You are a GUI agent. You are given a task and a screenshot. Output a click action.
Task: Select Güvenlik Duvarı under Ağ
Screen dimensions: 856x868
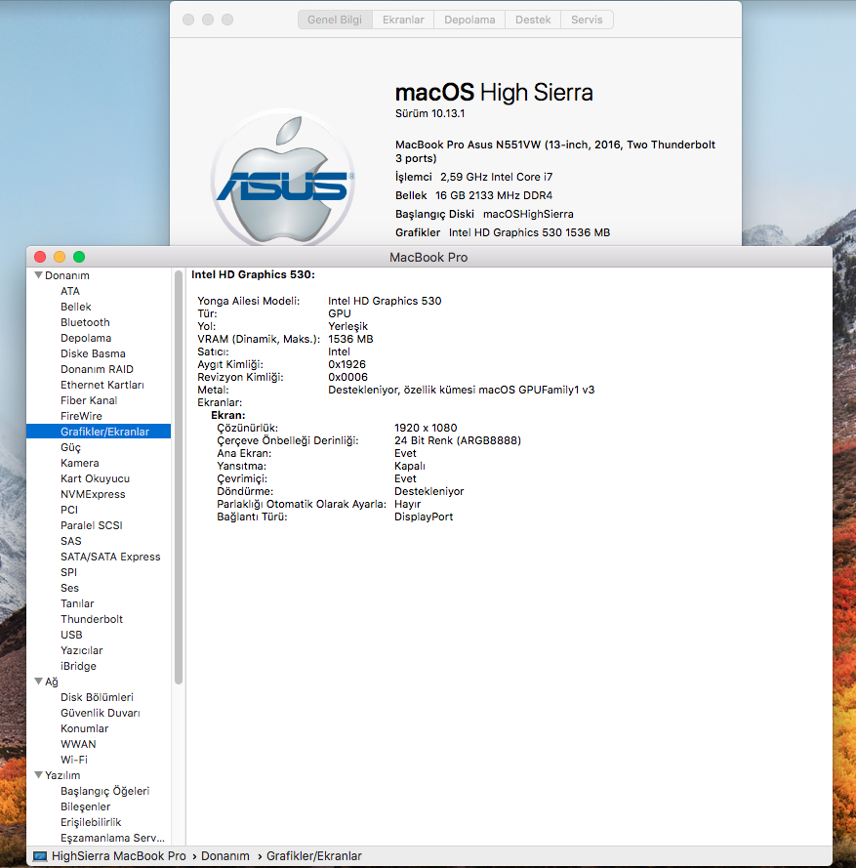click(x=100, y=713)
